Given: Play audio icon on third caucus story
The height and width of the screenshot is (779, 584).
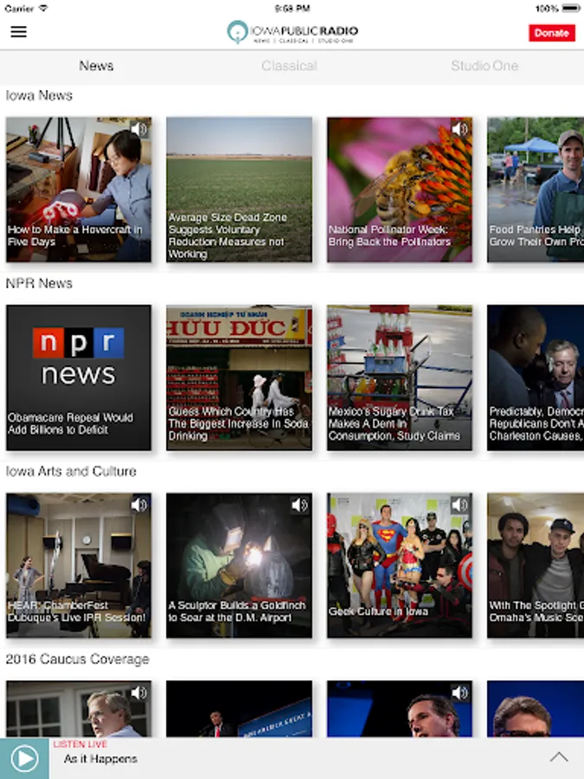Looking at the screenshot, I should click(460, 693).
